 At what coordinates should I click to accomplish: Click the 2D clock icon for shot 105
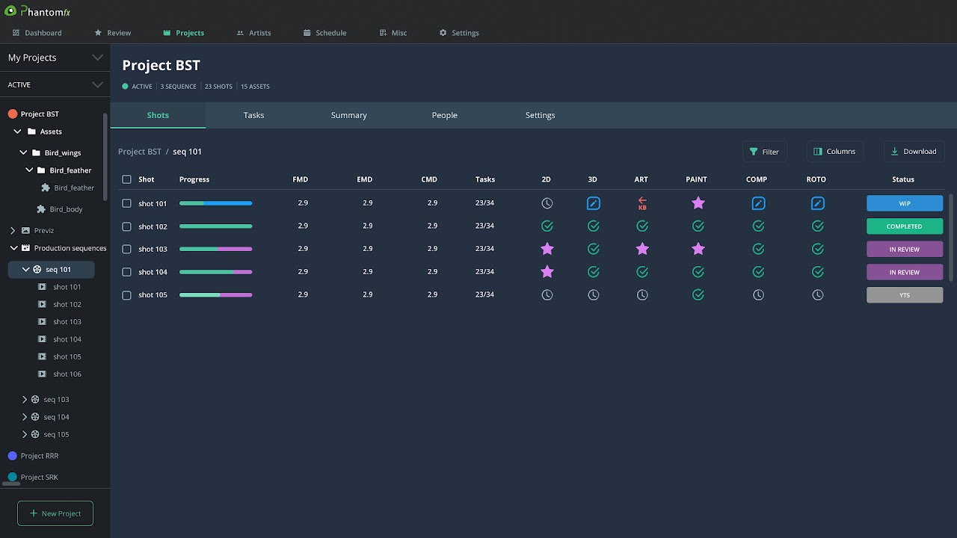pyautogui.click(x=547, y=295)
